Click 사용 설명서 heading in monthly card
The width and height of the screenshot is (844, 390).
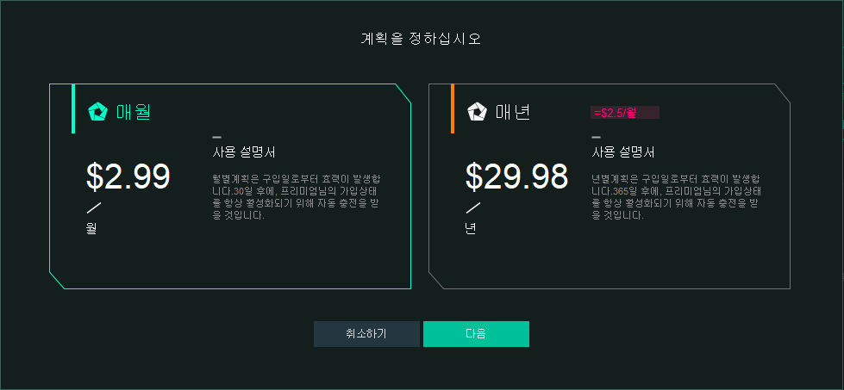click(244, 152)
